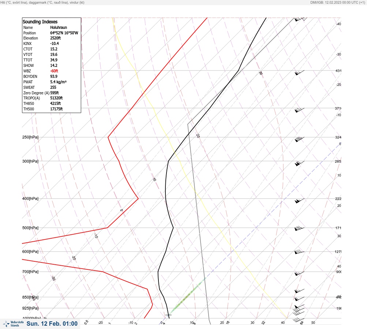Select the TTOT value '34.9'
Image resolution: width=367 pixels, height=329 pixels.
pos(54,60)
